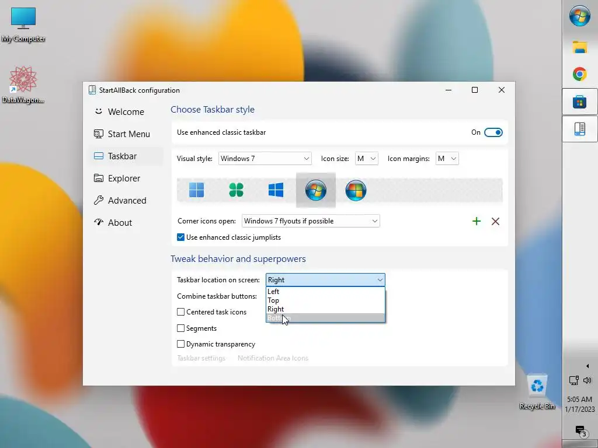Open Microsoft Store from taskbar
Screen dimensions: 598x448
click(580, 101)
